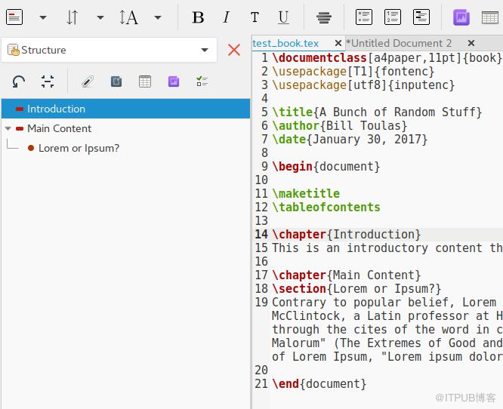This screenshot has width=503, height=409.
Task: Click the \chapter{Introduction} line
Action: pyautogui.click(x=347, y=235)
